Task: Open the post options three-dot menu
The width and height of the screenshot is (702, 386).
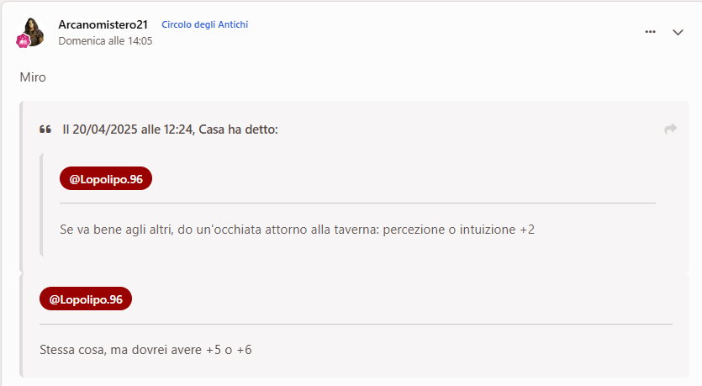Action: 650,32
